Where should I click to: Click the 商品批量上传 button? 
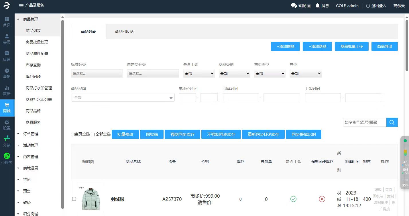coord(352,46)
